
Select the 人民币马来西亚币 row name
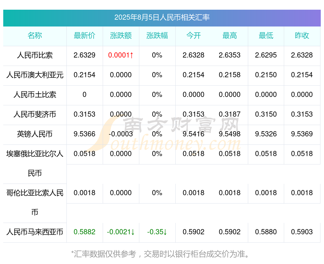(x=35, y=232)
